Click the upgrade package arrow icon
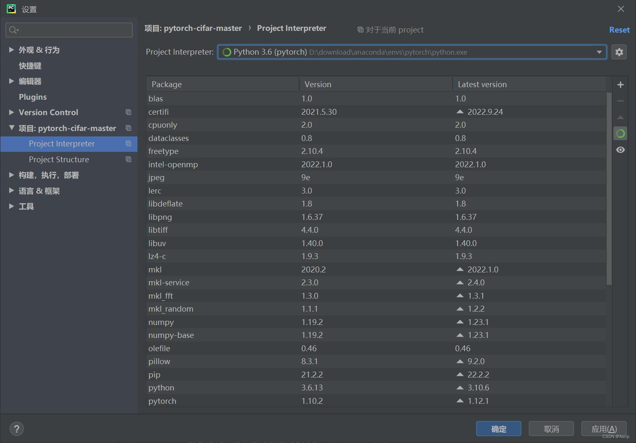Image resolution: width=636 pixels, height=443 pixels. [621, 117]
